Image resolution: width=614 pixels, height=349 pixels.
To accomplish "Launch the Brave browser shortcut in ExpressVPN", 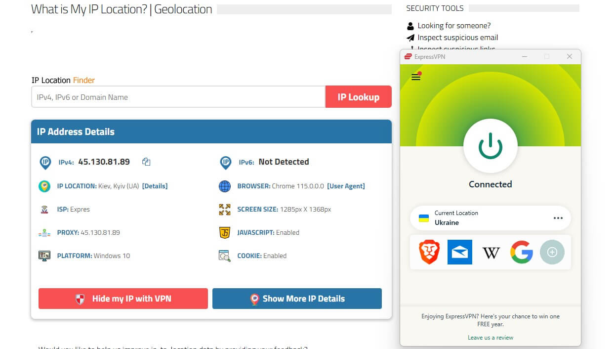I will coord(429,252).
